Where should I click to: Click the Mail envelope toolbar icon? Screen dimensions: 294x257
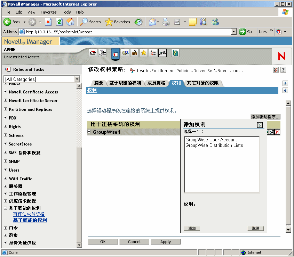(152, 22)
